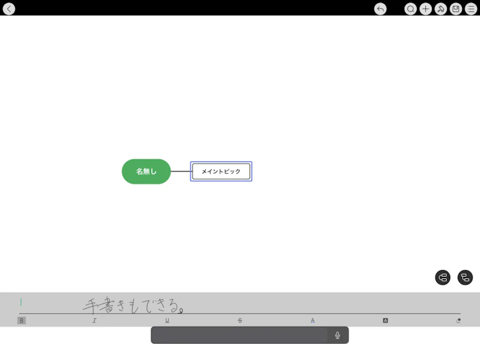Click the dark keyboard input bar
Screen dimensions: 480x344
point(250,335)
